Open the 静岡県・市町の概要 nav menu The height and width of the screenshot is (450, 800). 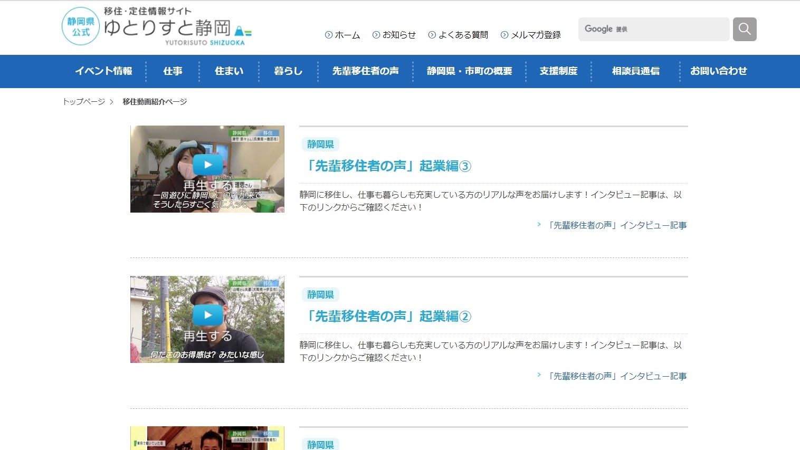[469, 71]
